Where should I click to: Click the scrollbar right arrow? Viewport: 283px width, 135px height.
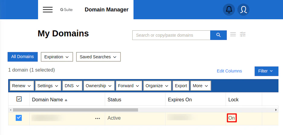[x=276, y=110]
